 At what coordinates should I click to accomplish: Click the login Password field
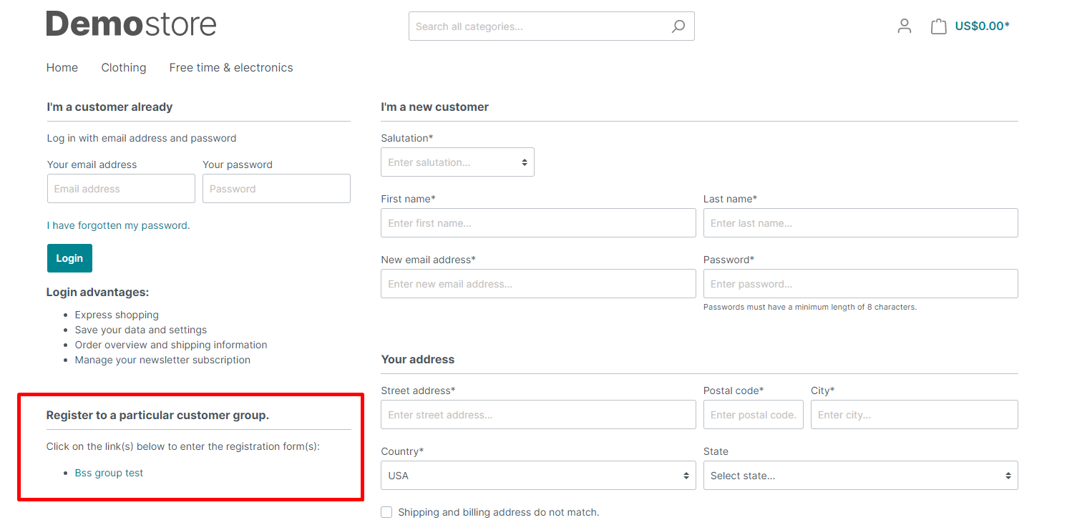[x=276, y=189]
